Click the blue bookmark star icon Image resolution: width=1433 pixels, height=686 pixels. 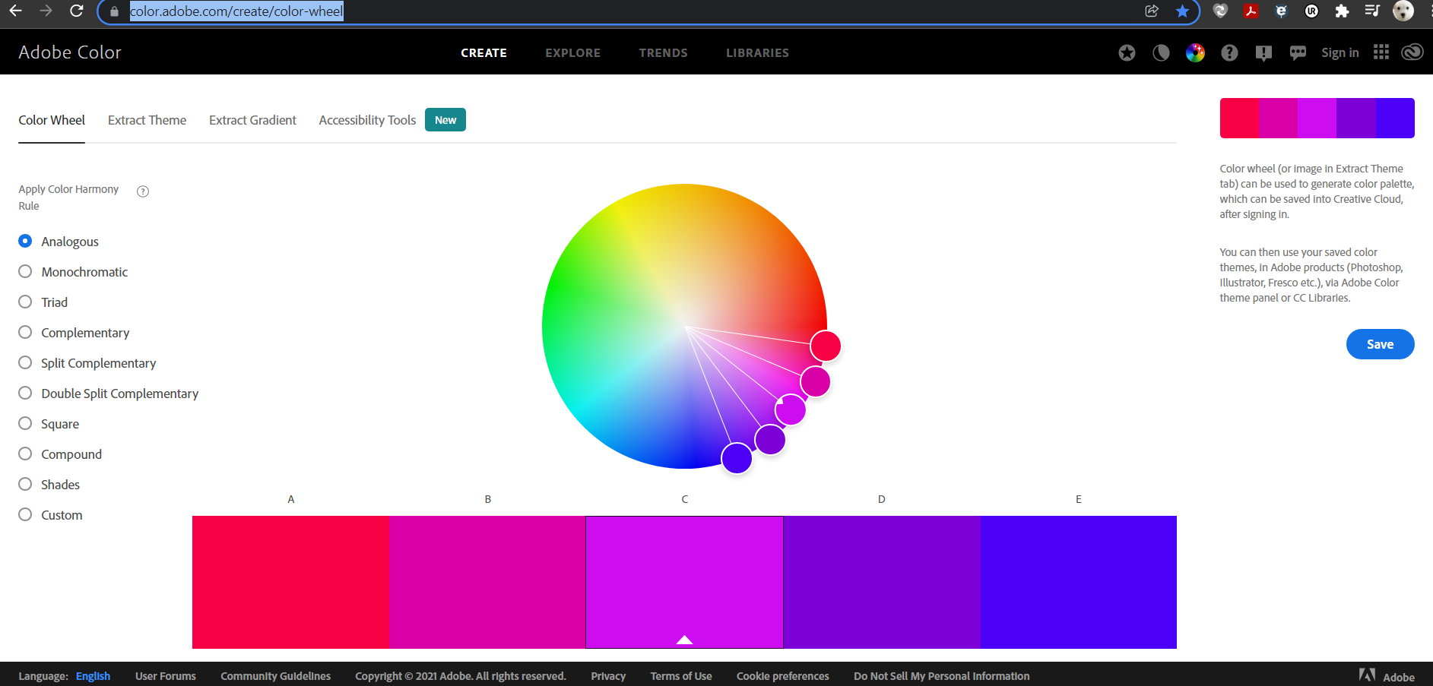1182,11
